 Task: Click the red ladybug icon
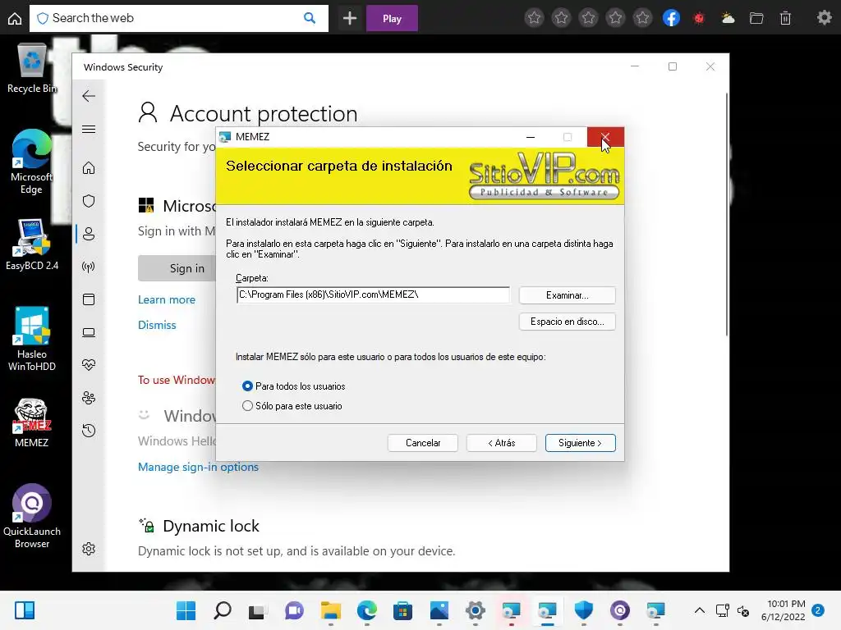699,18
